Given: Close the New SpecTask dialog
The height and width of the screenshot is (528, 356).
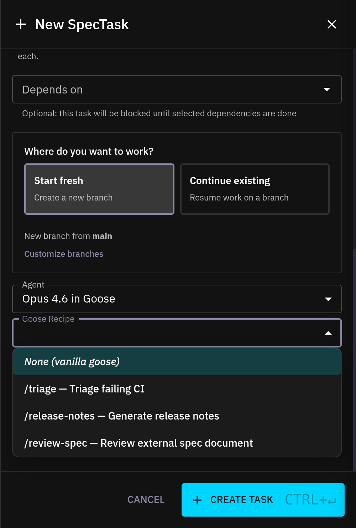Looking at the screenshot, I should tap(331, 24).
